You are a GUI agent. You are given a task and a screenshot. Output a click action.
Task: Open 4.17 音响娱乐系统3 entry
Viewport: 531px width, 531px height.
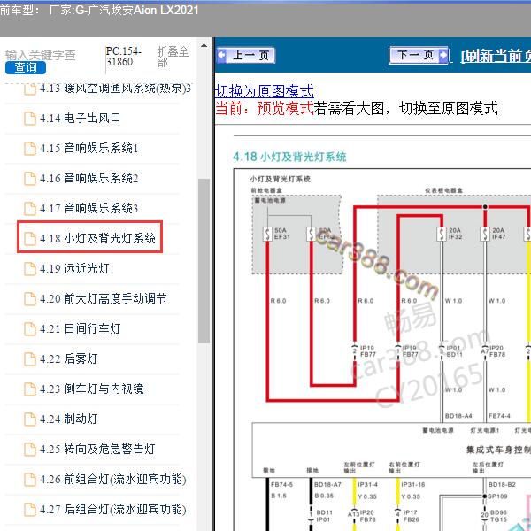click(x=89, y=208)
